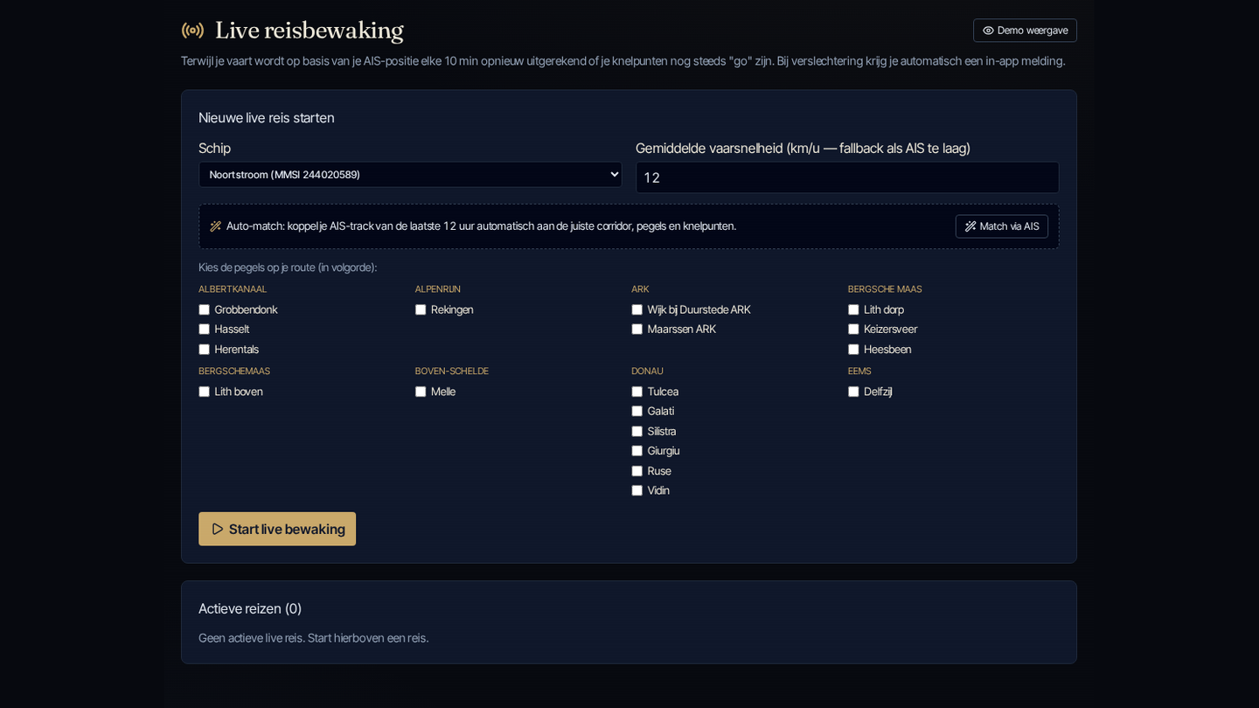The height and width of the screenshot is (708, 1259).
Task: Click the Live reisbewaking page title
Action: [310, 31]
